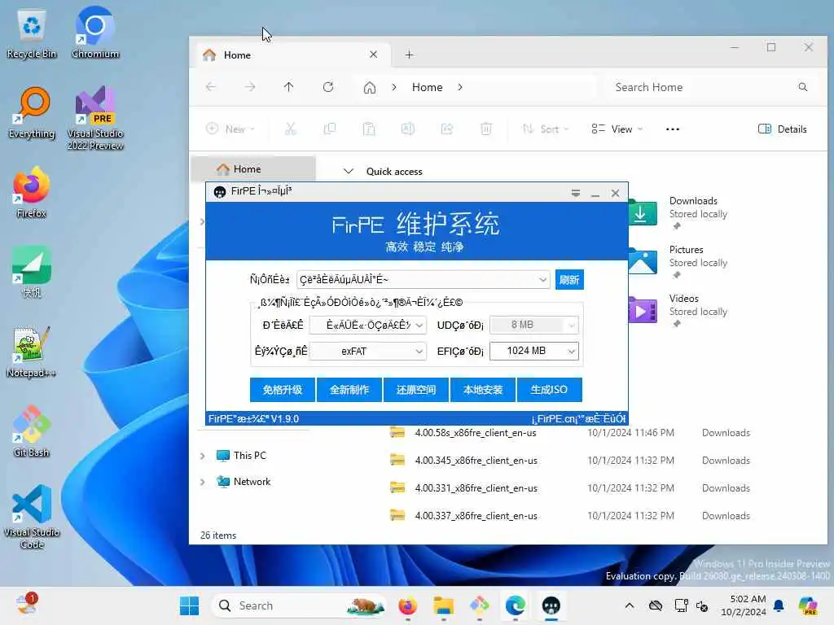Click FirPE version V1.9.0 status text

coord(253,419)
